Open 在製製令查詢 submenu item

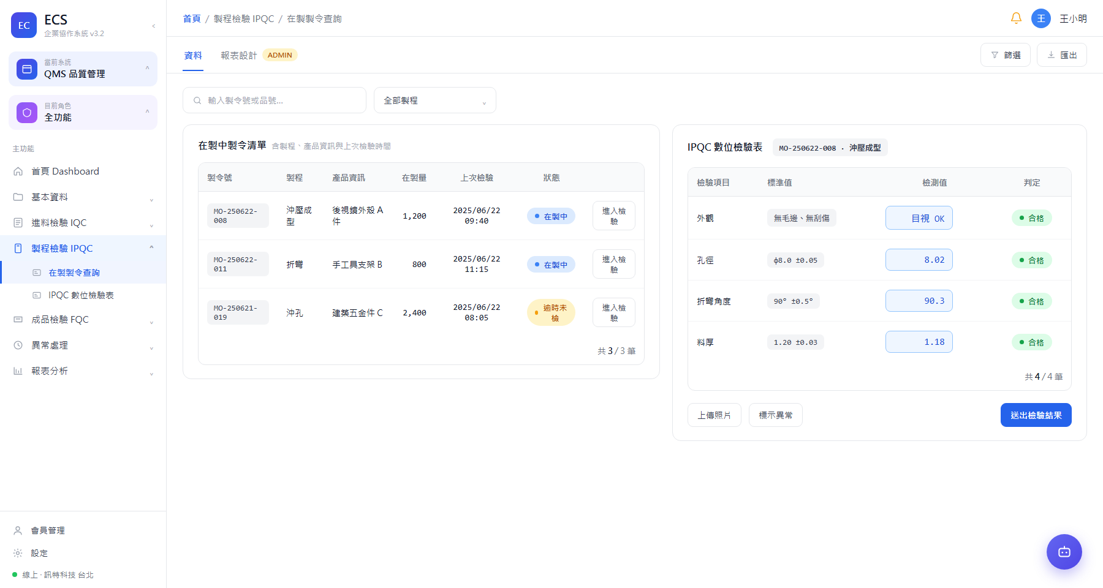click(x=83, y=273)
